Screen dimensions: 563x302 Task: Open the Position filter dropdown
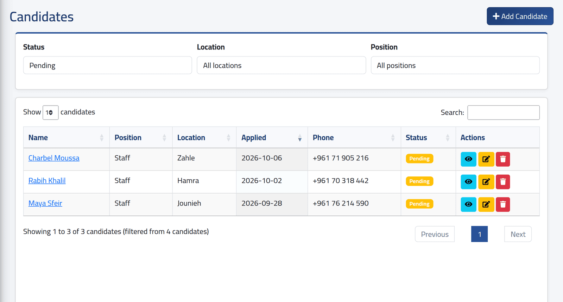click(x=455, y=65)
